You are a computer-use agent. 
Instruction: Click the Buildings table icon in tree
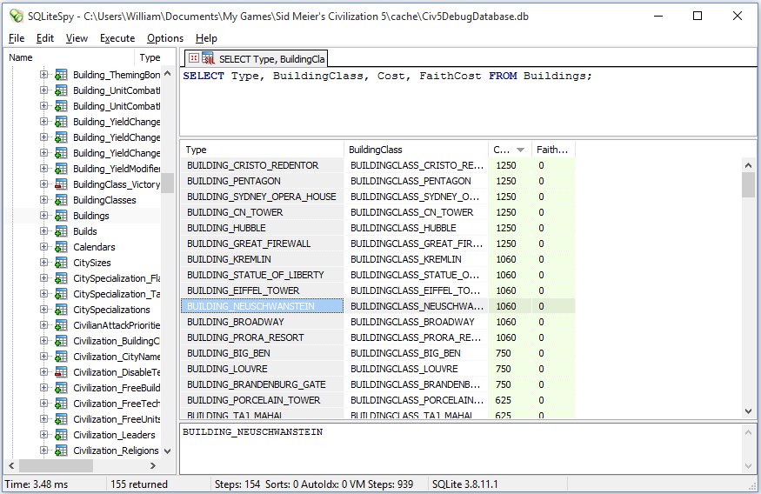(61, 216)
